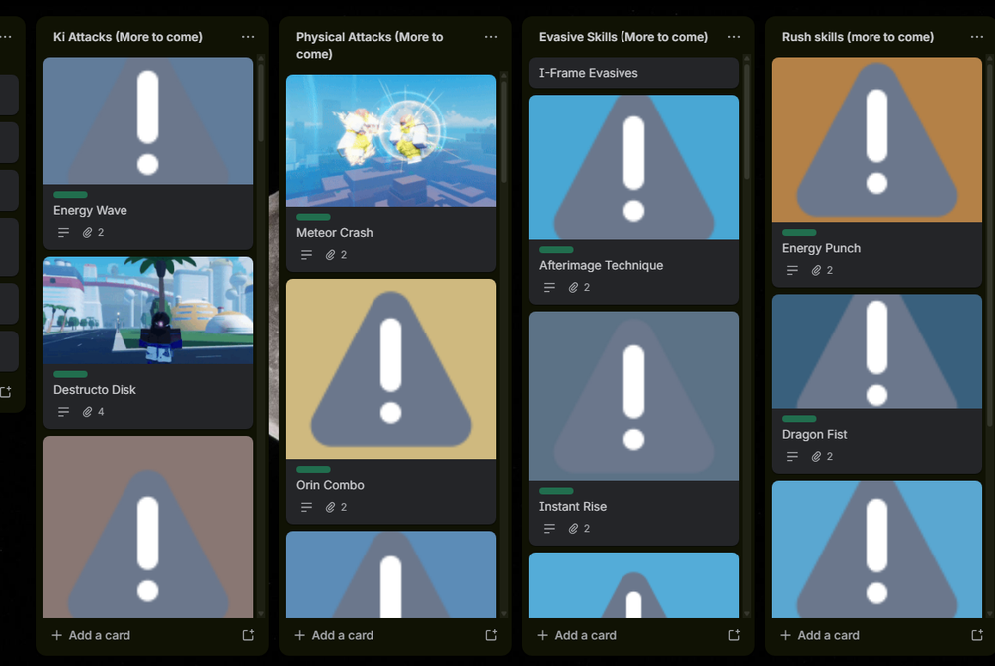995x666 pixels.
Task: Click the Meteor Crash card title
Action: point(335,233)
